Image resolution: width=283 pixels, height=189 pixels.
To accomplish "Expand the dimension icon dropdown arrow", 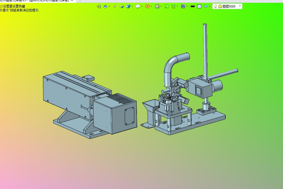I will pyautogui.click(x=177, y=7).
